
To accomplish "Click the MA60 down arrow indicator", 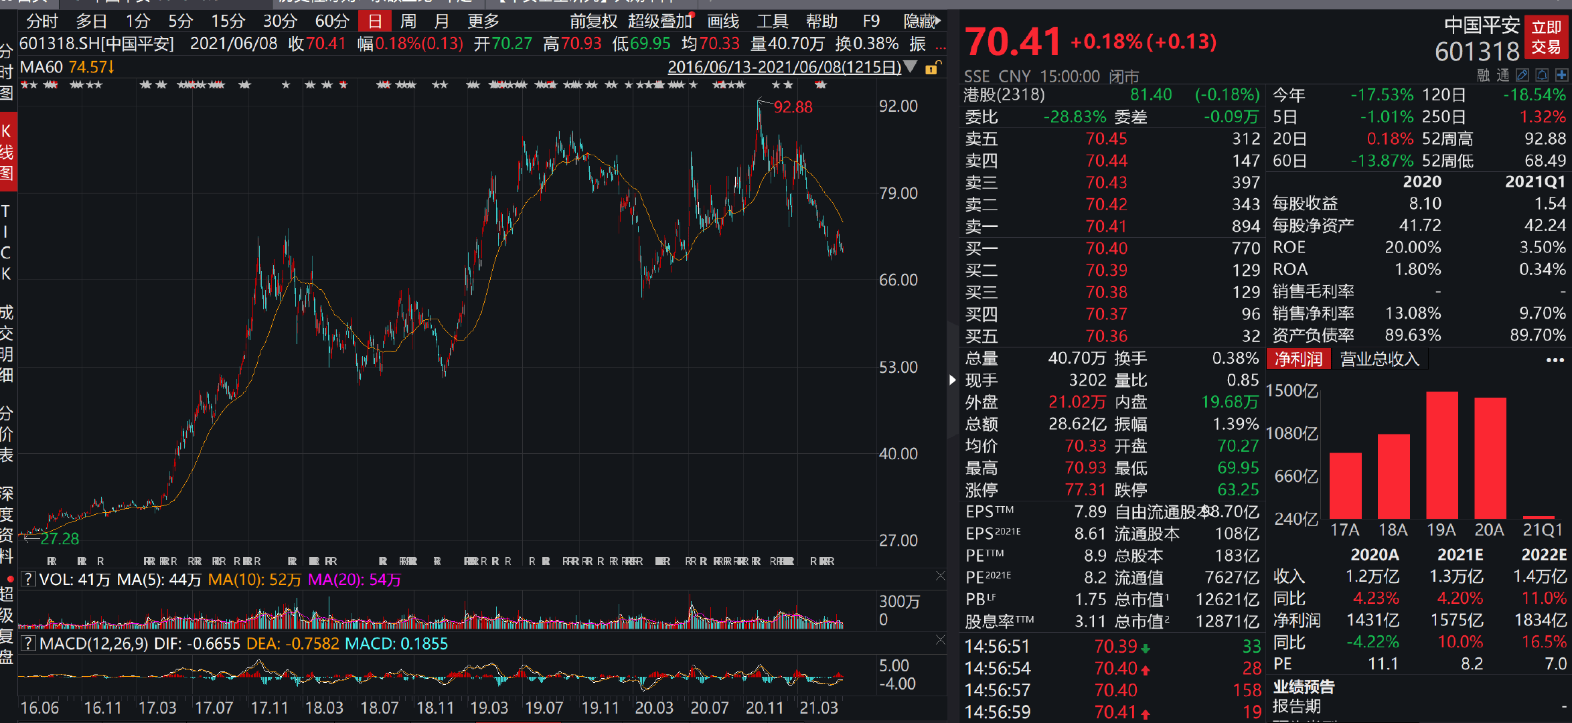I will click(x=111, y=67).
